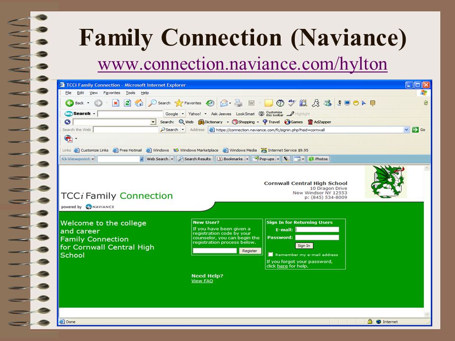Click the registration code input field
The height and width of the screenshot is (341, 455).
point(215,251)
